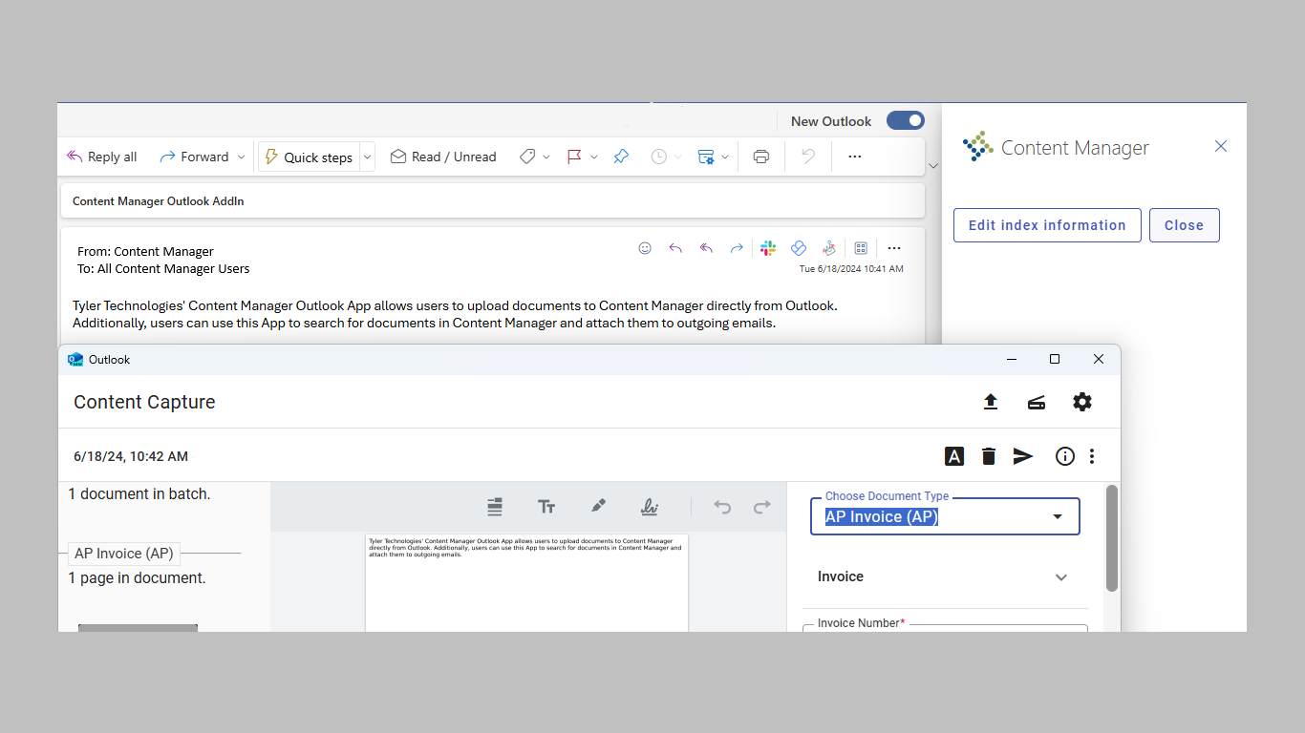
Task: Open the Apps grid icon in message header
Action: [x=861, y=248]
